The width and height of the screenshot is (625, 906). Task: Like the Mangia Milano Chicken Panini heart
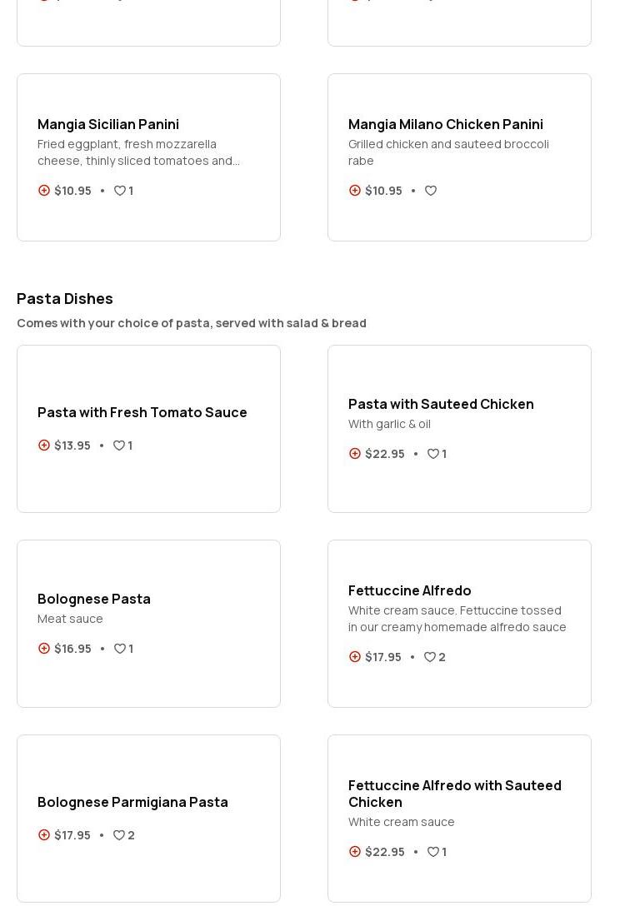coord(431,191)
